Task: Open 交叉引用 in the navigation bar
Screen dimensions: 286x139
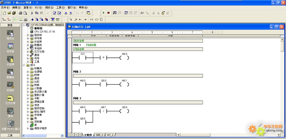Action: [10, 100]
